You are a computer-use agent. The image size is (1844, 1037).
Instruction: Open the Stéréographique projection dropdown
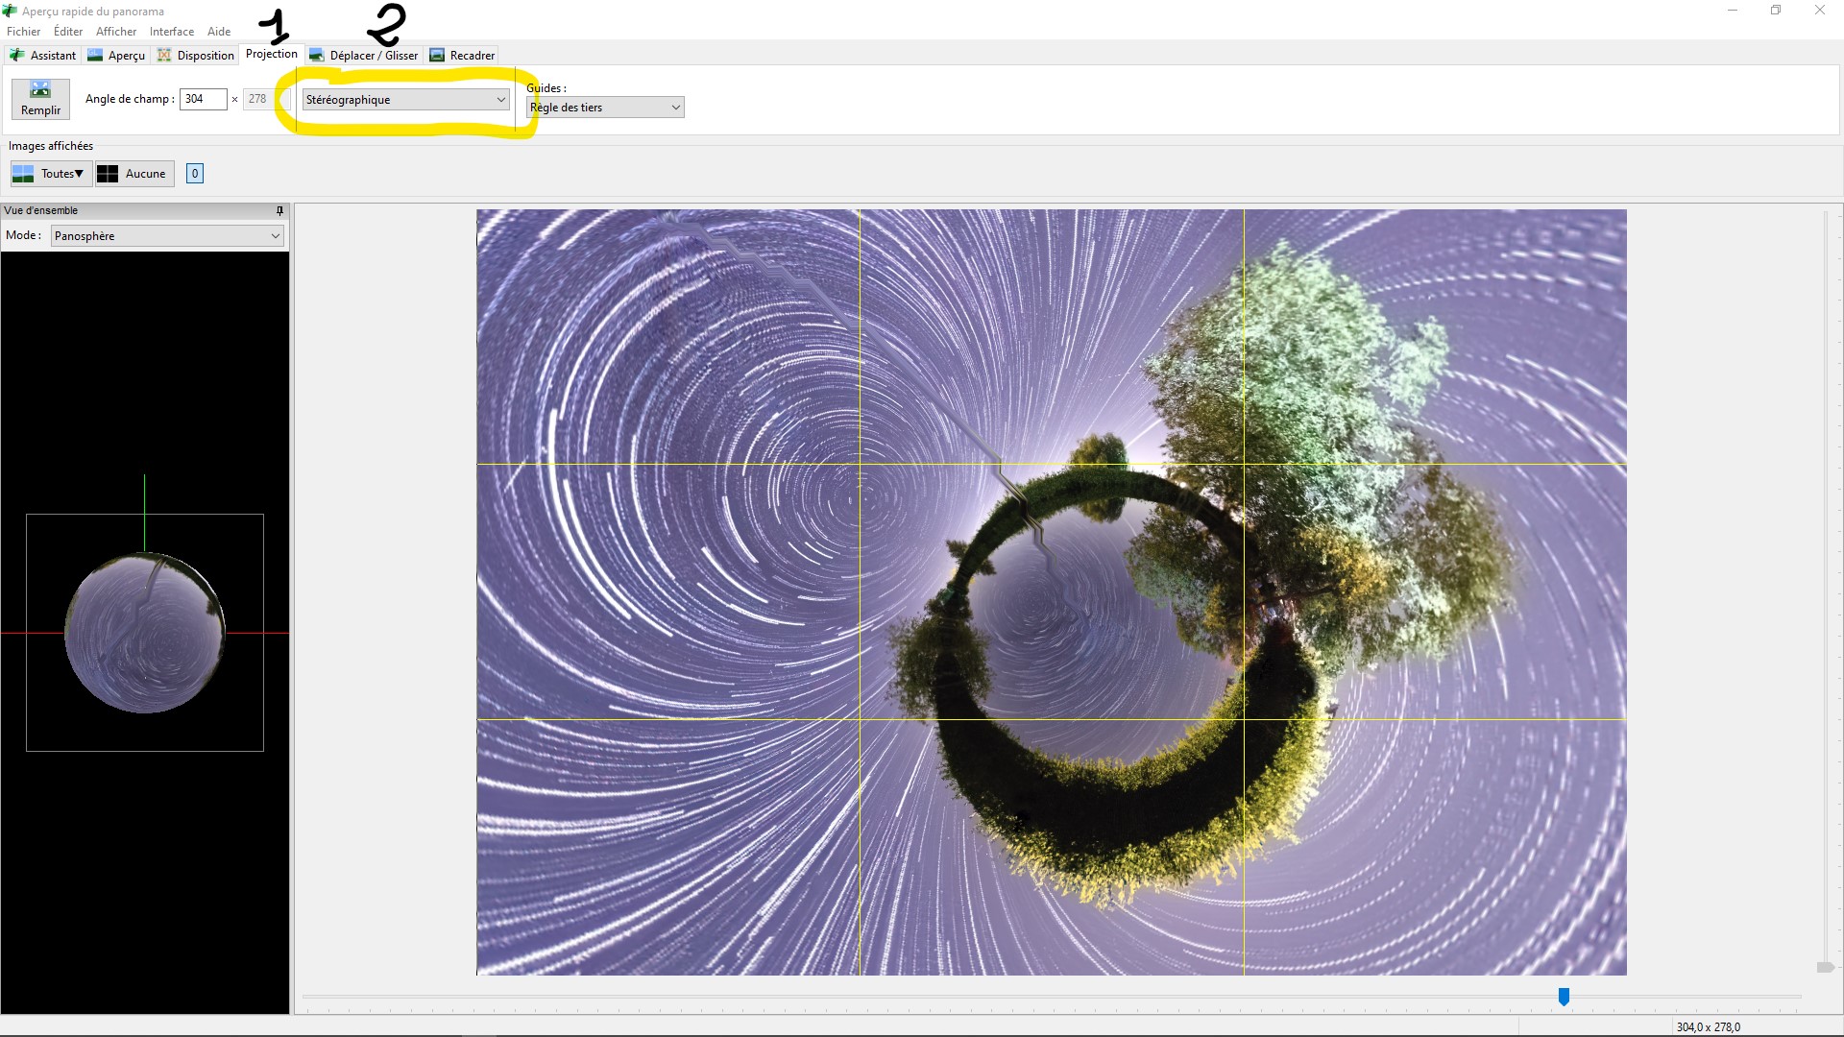pyautogui.click(x=405, y=100)
